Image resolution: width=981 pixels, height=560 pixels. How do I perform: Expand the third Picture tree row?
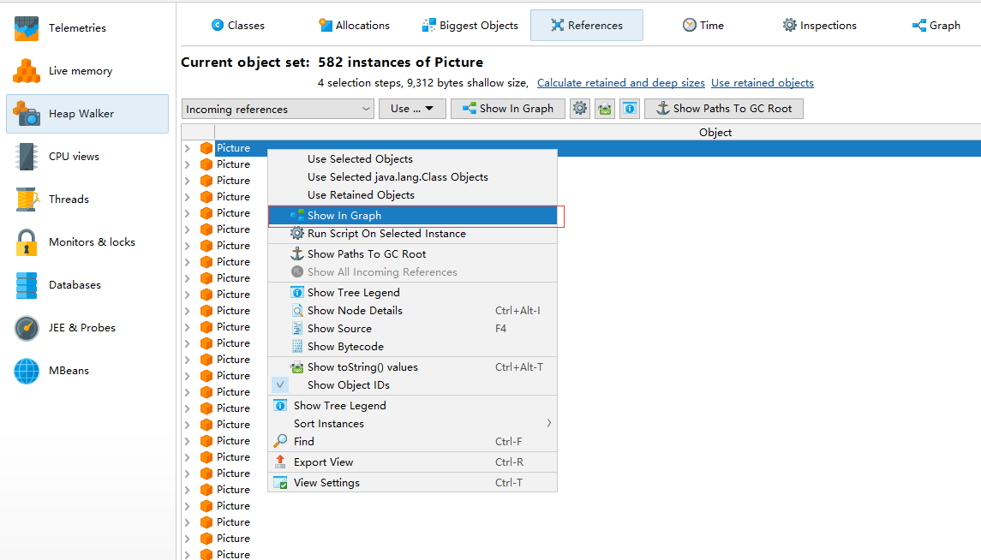(x=187, y=181)
